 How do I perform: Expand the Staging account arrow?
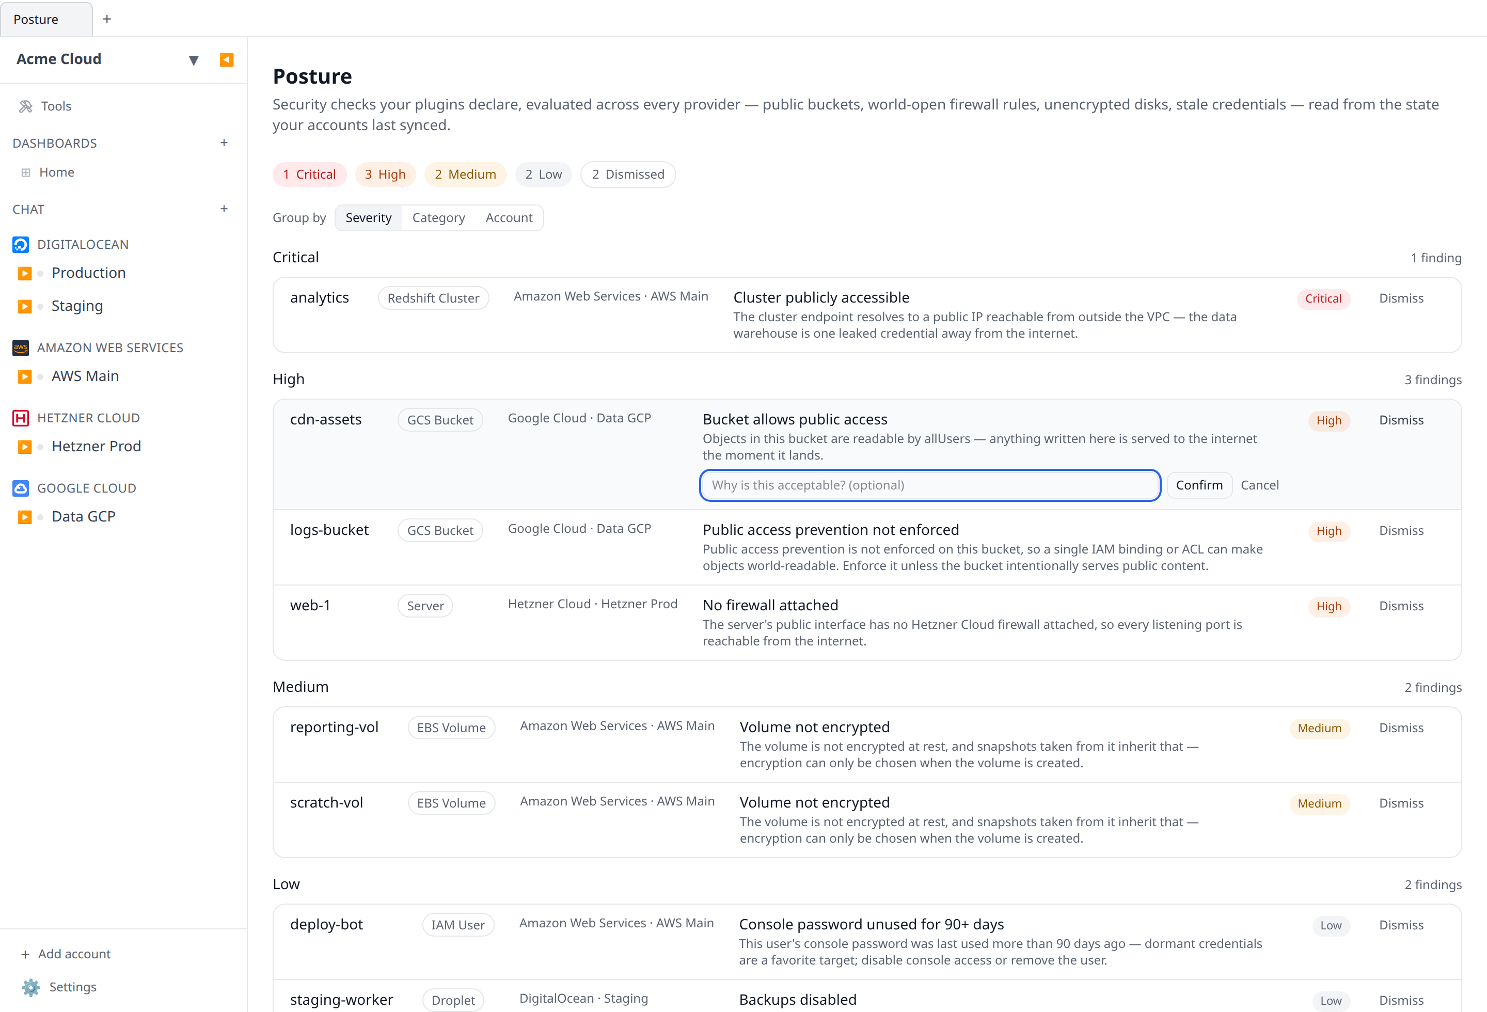(25, 306)
